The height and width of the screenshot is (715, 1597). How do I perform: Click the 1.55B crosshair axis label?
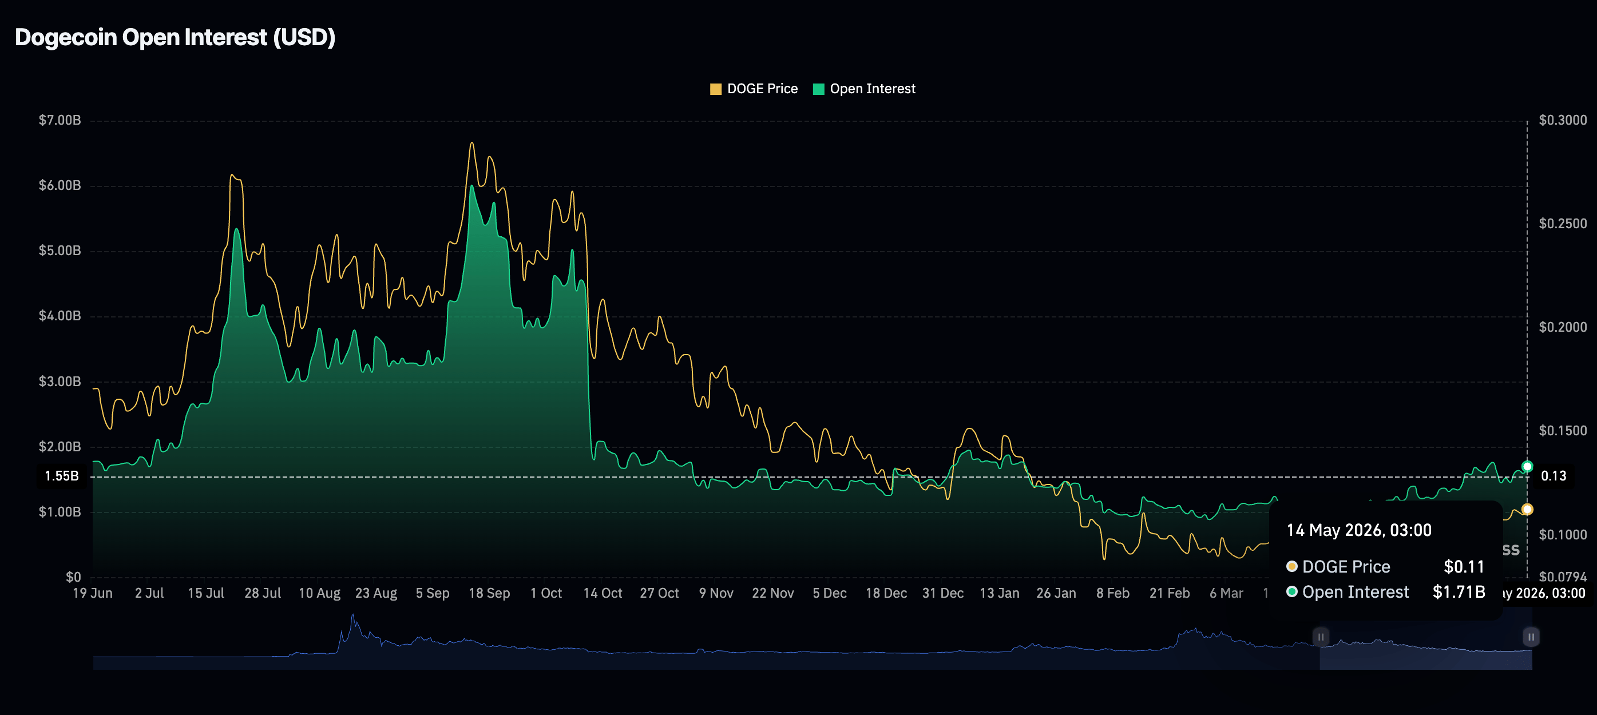point(61,476)
